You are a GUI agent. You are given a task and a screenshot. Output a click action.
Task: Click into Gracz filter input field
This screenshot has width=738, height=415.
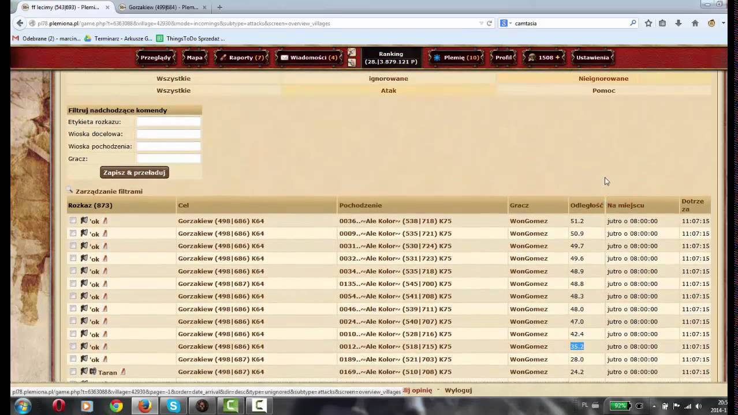[x=169, y=159]
